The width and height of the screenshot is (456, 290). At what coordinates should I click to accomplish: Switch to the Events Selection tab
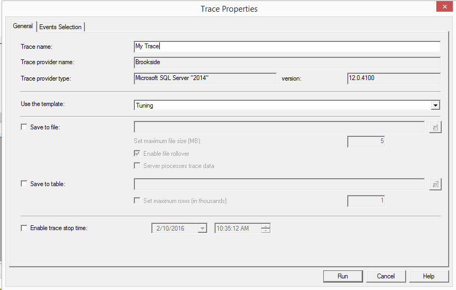click(61, 27)
